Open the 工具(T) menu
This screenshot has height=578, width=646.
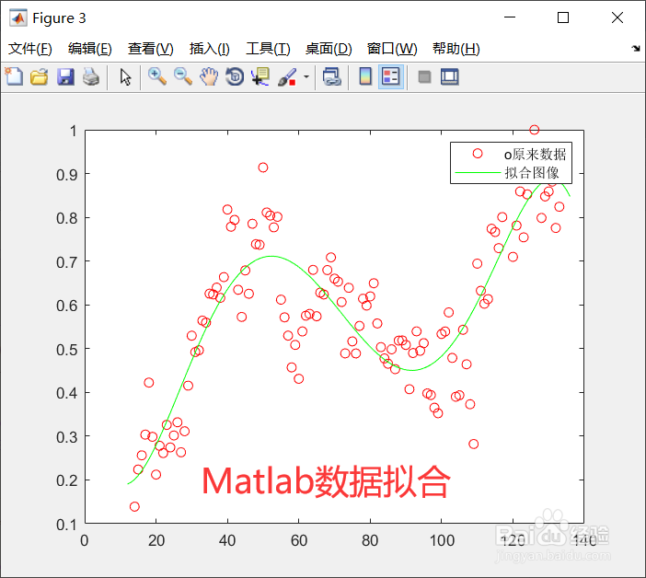[x=268, y=49]
